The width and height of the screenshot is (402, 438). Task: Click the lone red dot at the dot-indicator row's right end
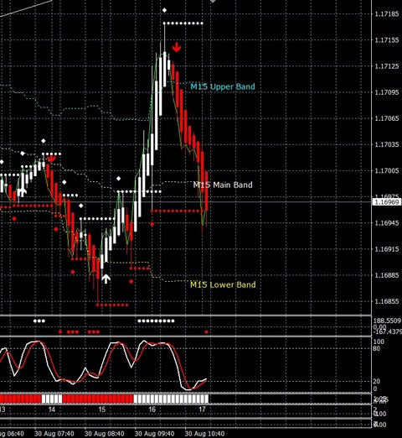point(206,332)
